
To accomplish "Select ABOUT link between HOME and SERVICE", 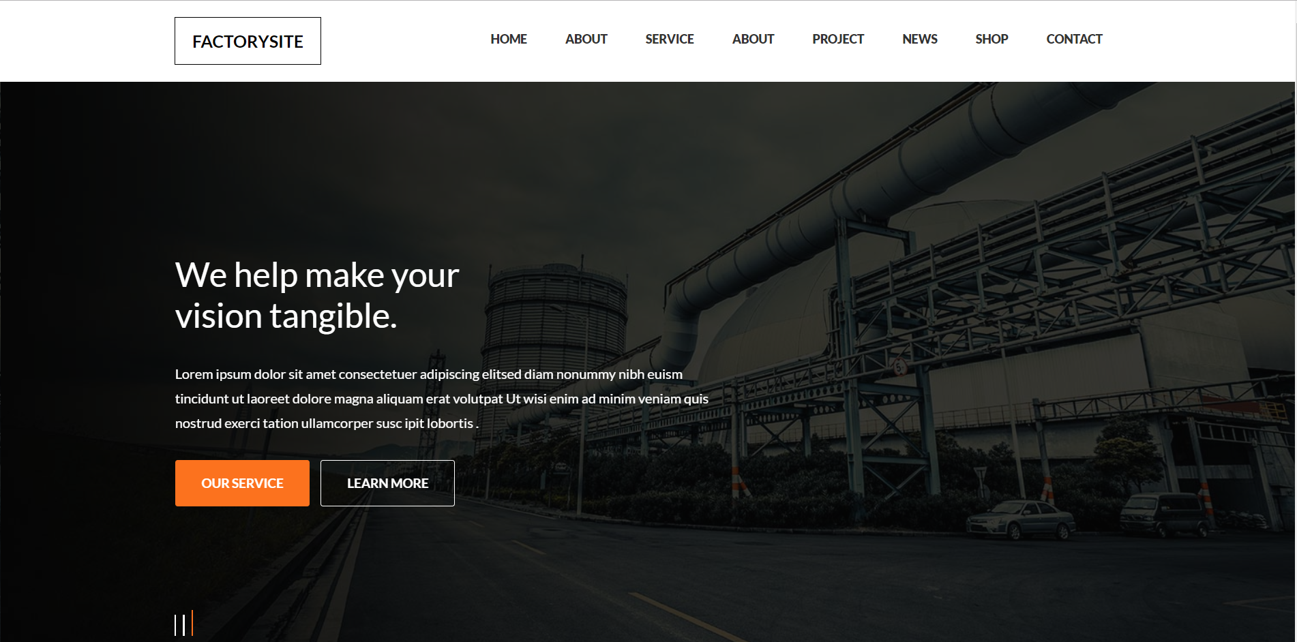I will 586,39.
